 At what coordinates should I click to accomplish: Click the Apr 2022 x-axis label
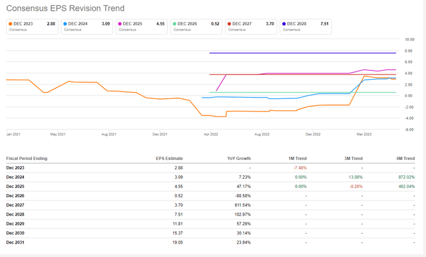(x=211, y=134)
